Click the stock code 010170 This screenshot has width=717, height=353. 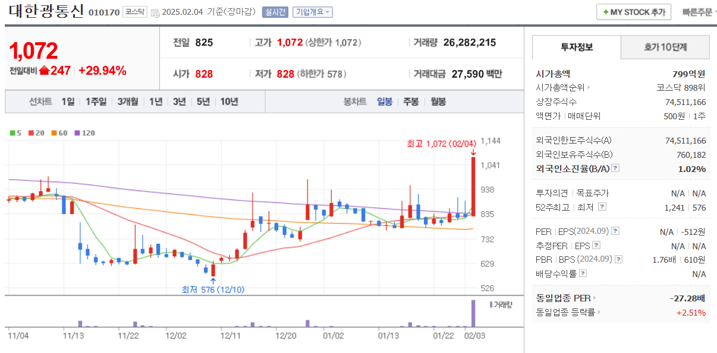point(103,12)
